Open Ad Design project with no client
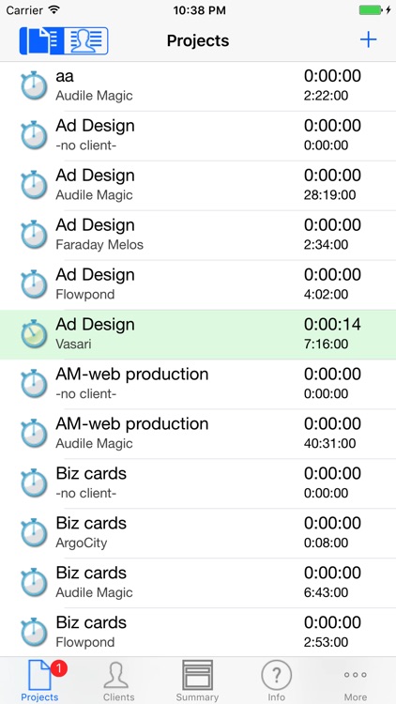This screenshot has width=396, height=704. pyautogui.click(x=198, y=135)
